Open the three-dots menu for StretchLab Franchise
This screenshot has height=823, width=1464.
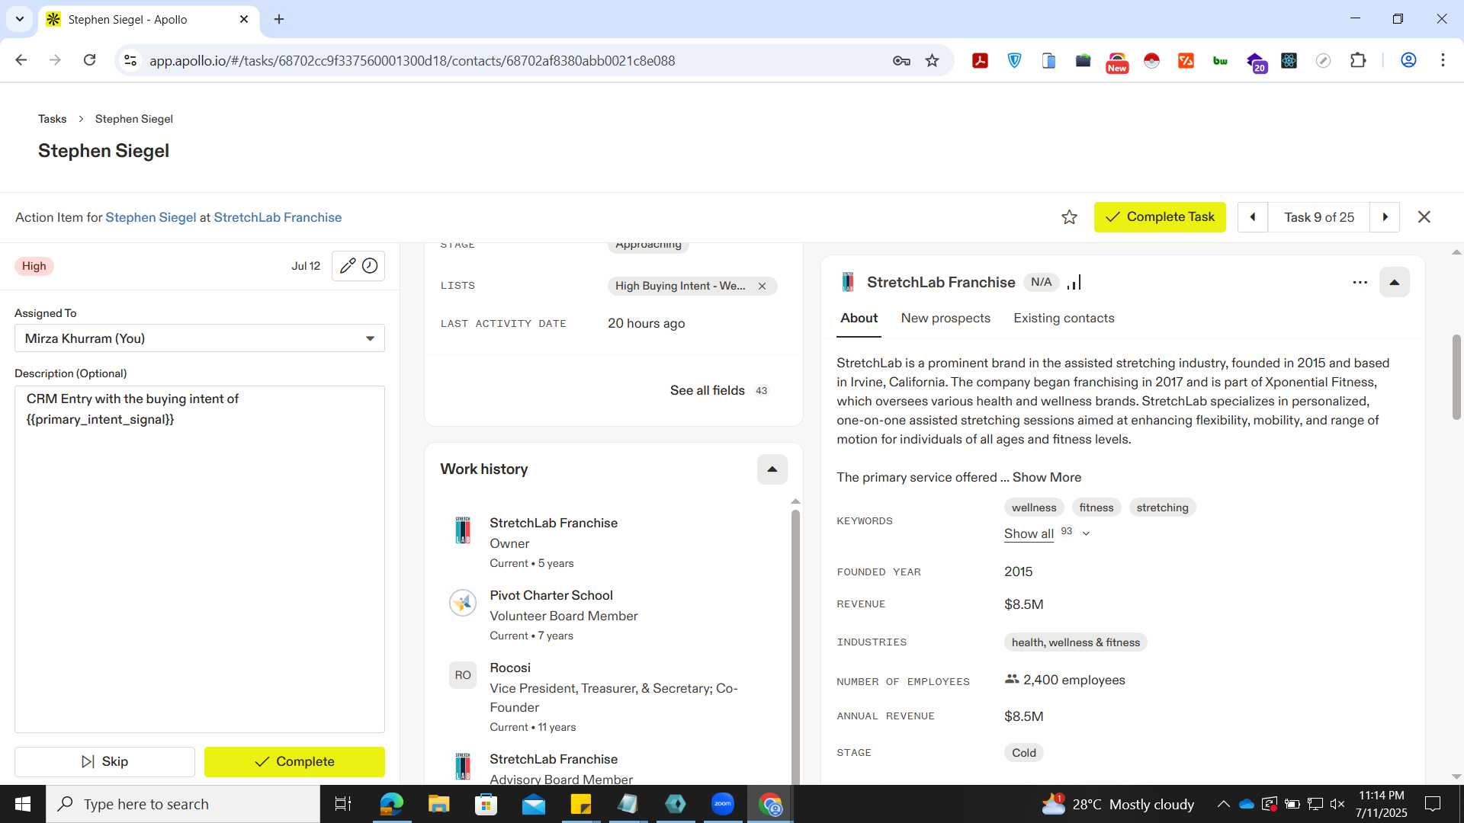click(x=1360, y=283)
